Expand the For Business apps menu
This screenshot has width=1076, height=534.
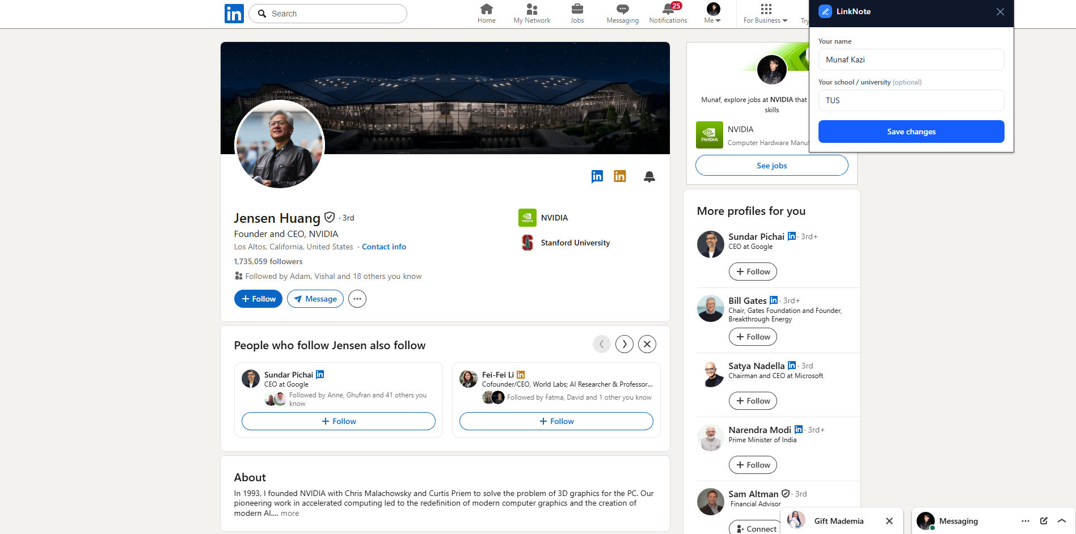pos(766,14)
